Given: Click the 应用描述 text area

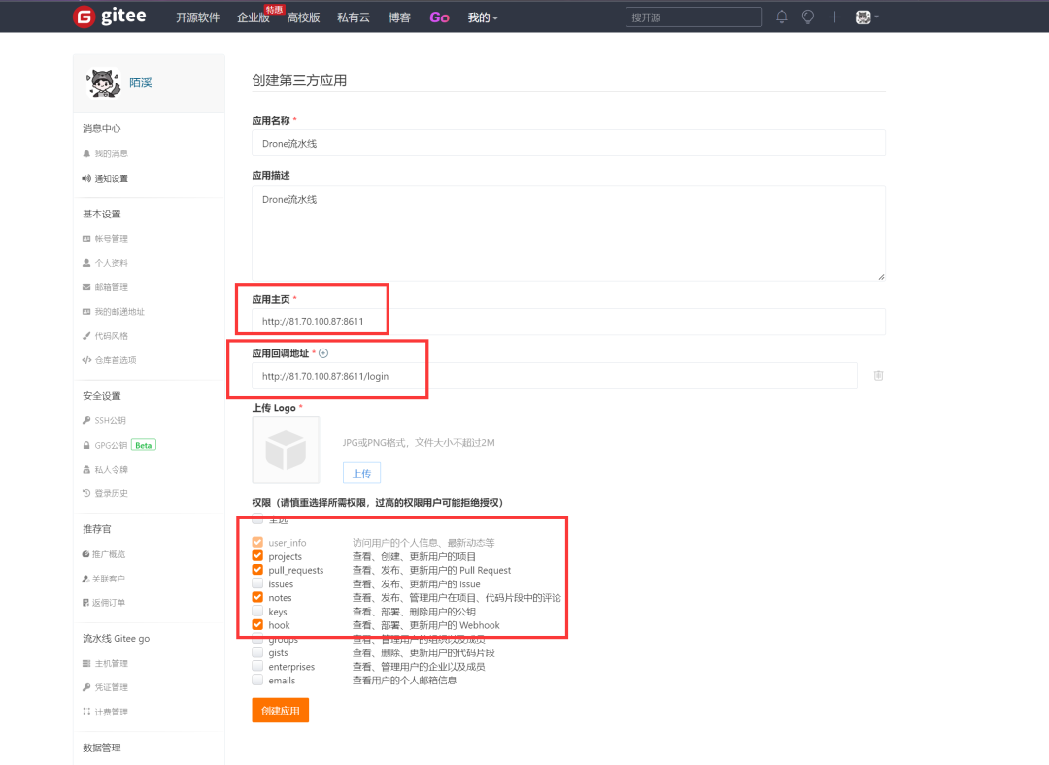Looking at the screenshot, I should (x=568, y=233).
